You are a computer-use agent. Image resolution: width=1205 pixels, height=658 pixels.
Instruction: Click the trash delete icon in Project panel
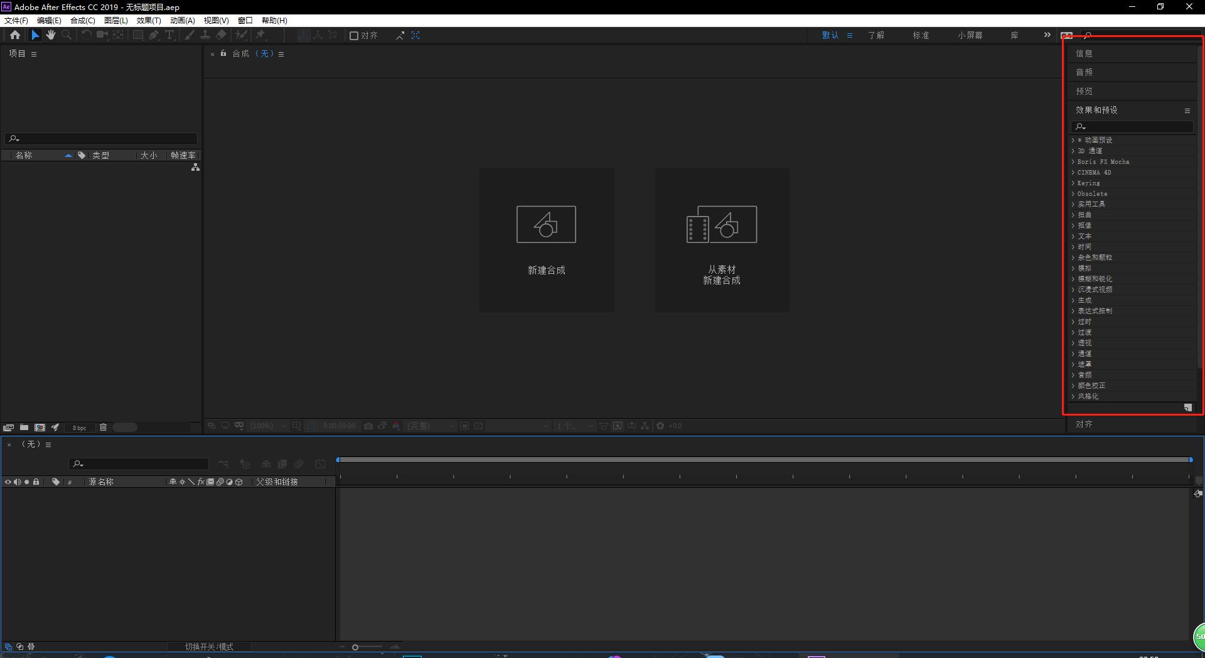103,428
